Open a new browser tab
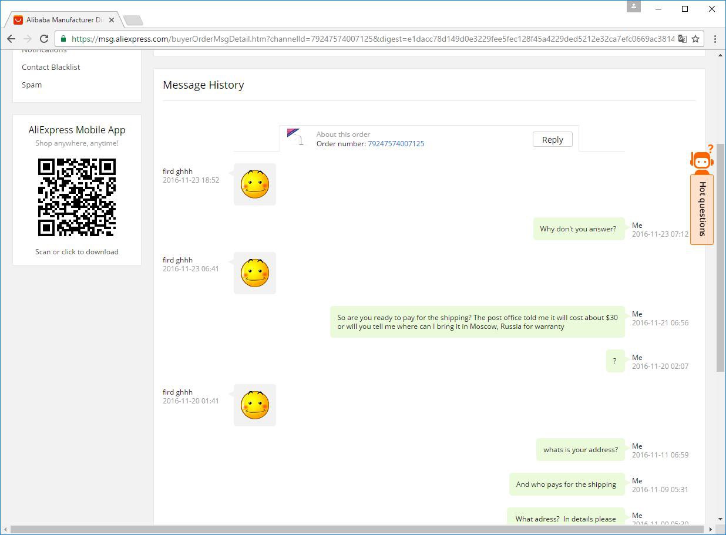 133,21
